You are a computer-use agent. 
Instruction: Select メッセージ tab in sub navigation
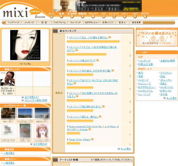[x=29, y=23]
